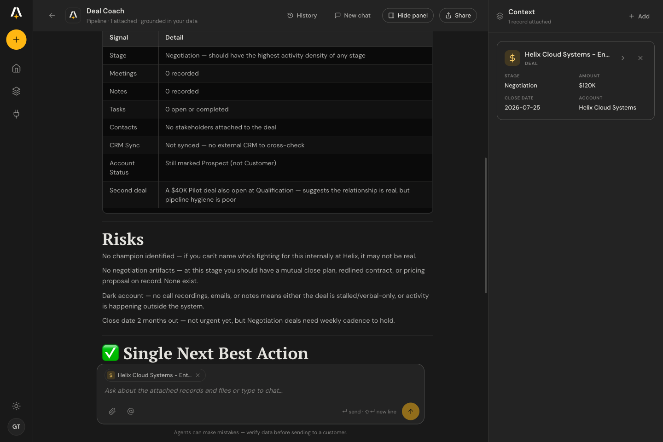
Task: Open the GT user avatar
Action: point(16,427)
